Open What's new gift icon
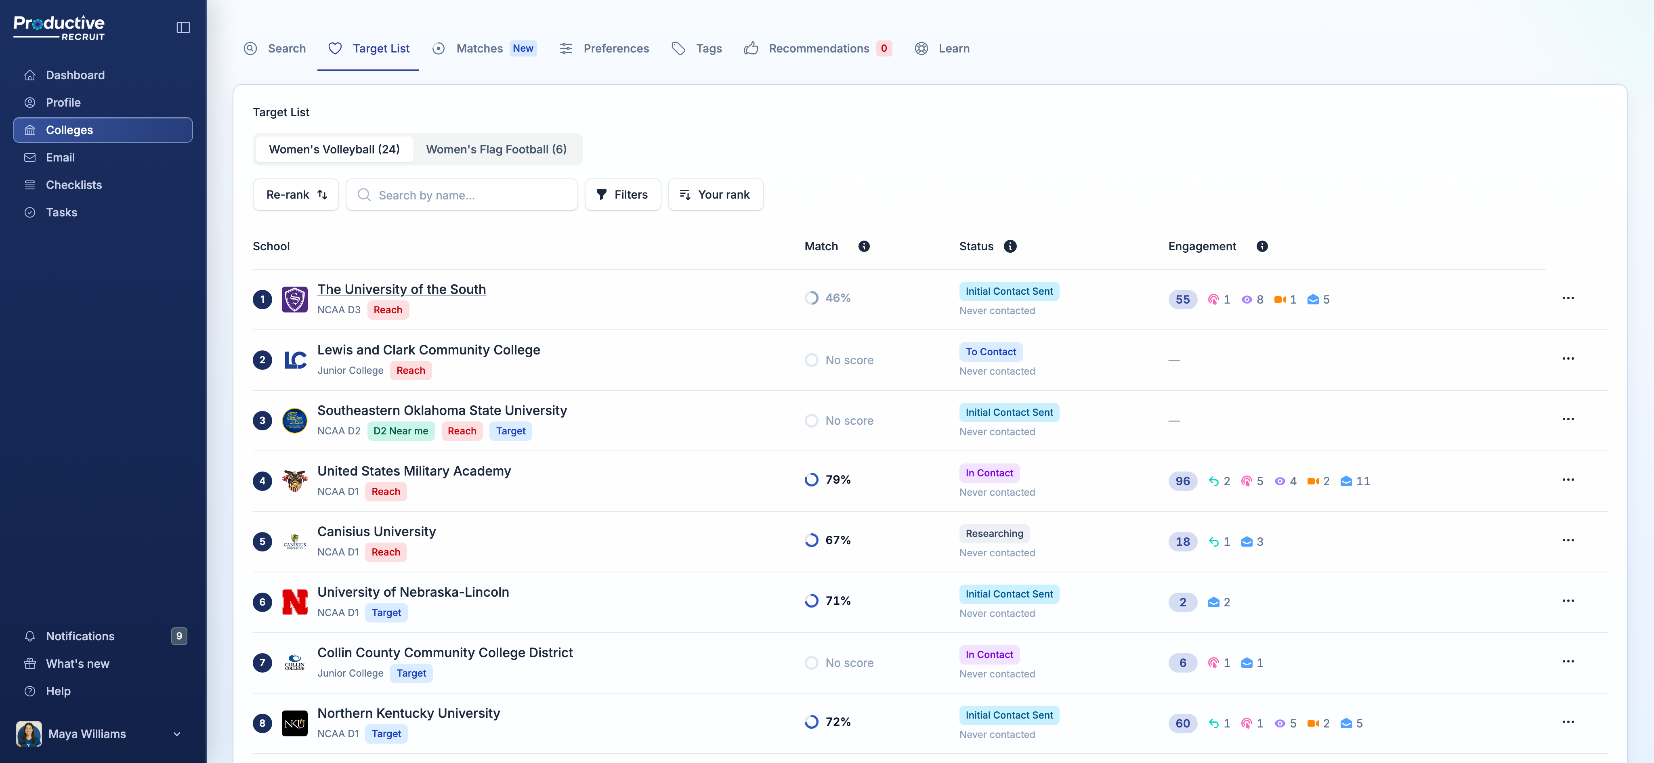The width and height of the screenshot is (1654, 763). pos(30,664)
